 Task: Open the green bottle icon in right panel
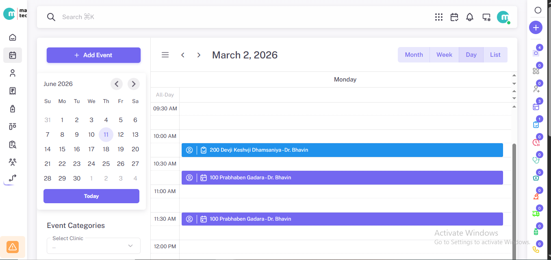536,232
